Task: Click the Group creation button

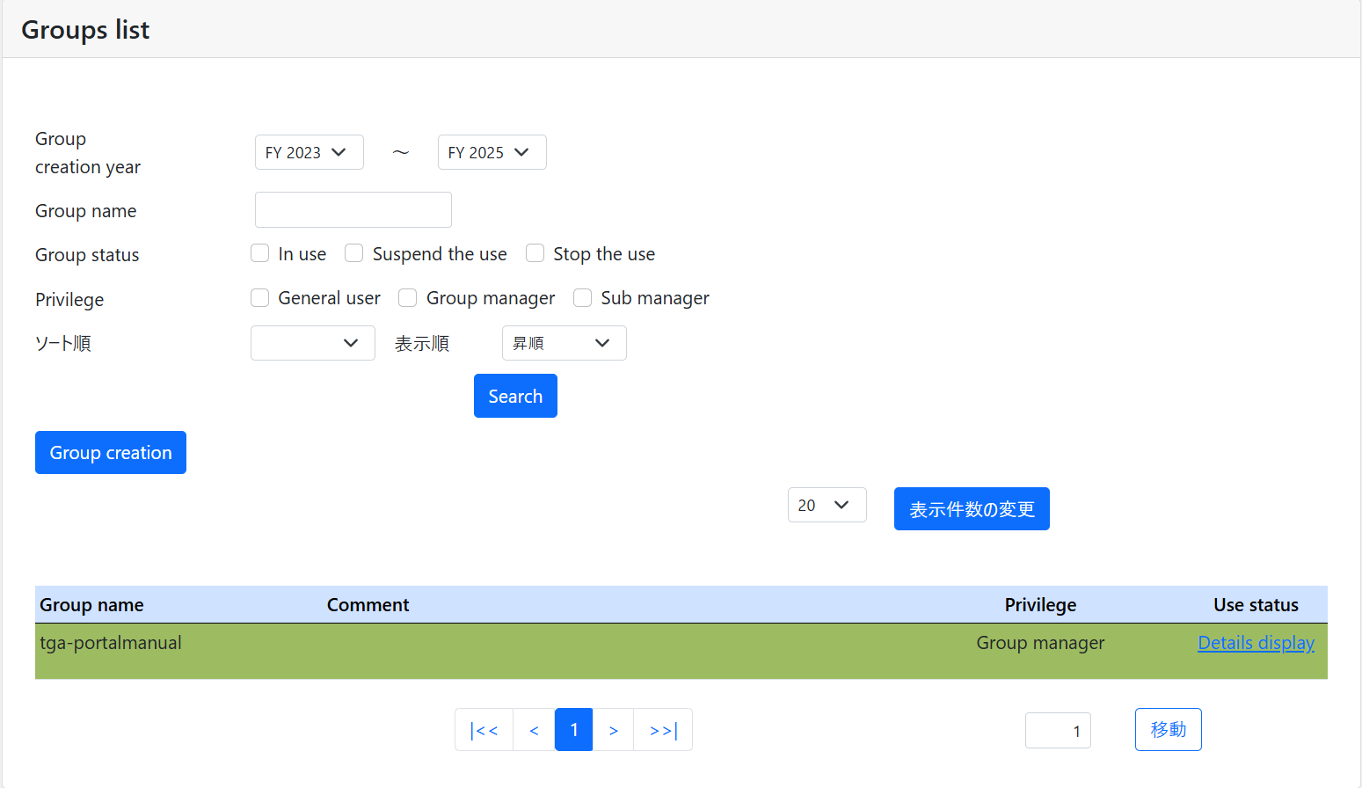Action: coord(111,453)
